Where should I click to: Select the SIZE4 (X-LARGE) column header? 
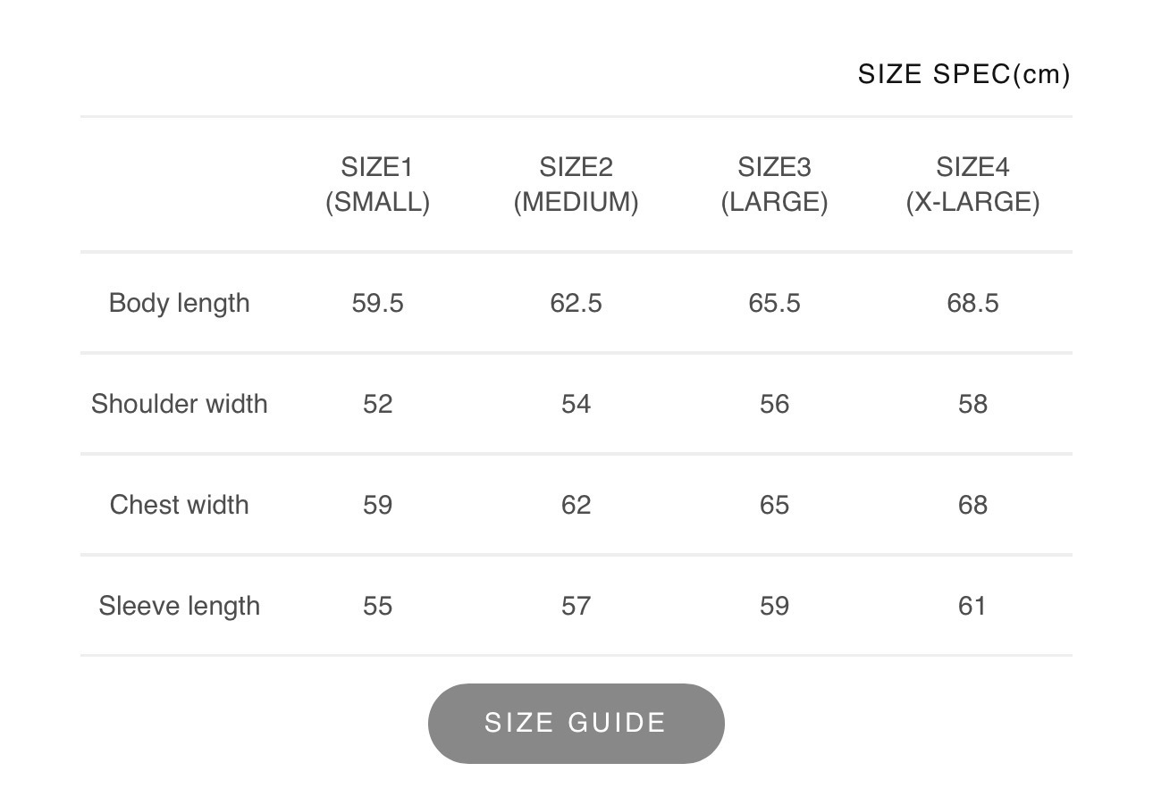(972, 184)
